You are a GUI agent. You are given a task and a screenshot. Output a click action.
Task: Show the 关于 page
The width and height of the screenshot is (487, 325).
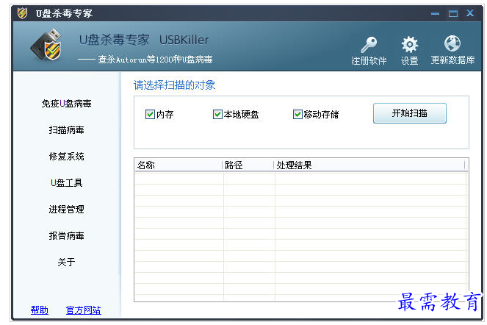click(x=66, y=262)
